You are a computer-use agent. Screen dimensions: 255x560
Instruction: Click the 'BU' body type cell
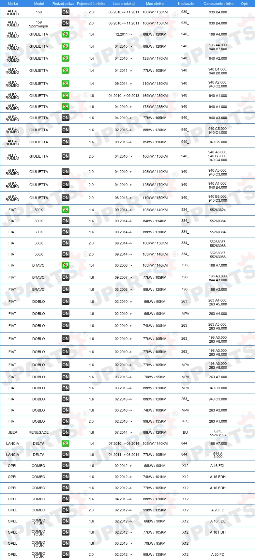click(x=185, y=432)
